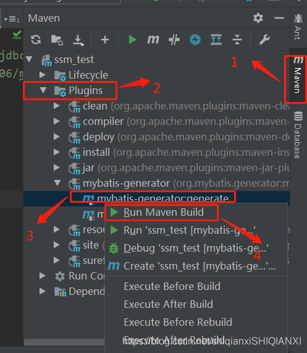Click the Download Sources and Documentation icon
The image size is (307, 353).
(x=78, y=40)
